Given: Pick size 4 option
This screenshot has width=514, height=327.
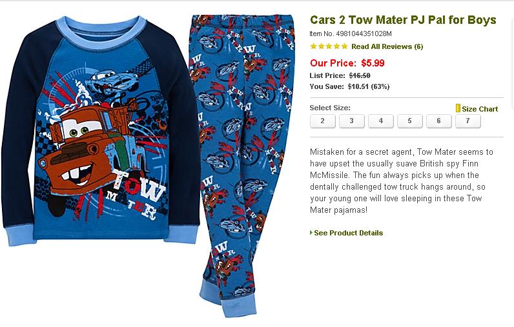Looking at the screenshot, I should click(x=380, y=121).
